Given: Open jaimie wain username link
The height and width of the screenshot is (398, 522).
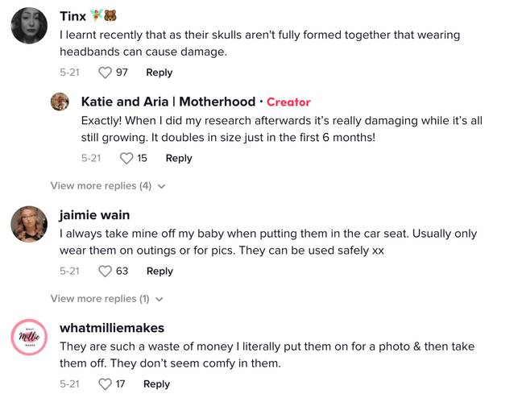Looking at the screenshot, I should coord(94,215).
